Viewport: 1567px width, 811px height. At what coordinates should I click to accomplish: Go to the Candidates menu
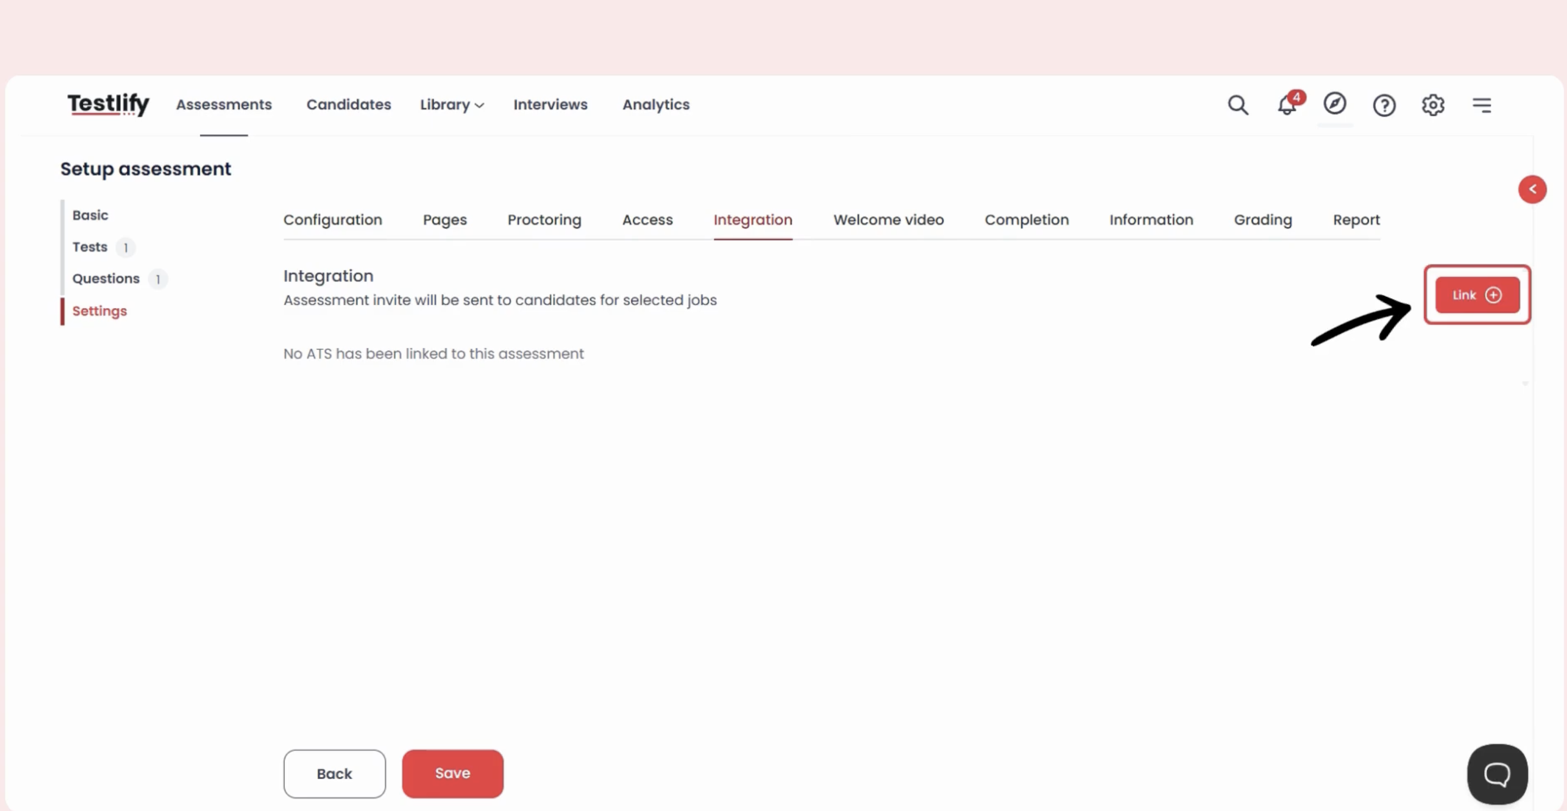click(349, 104)
